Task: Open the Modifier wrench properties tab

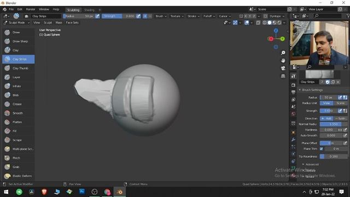Action: (293, 140)
